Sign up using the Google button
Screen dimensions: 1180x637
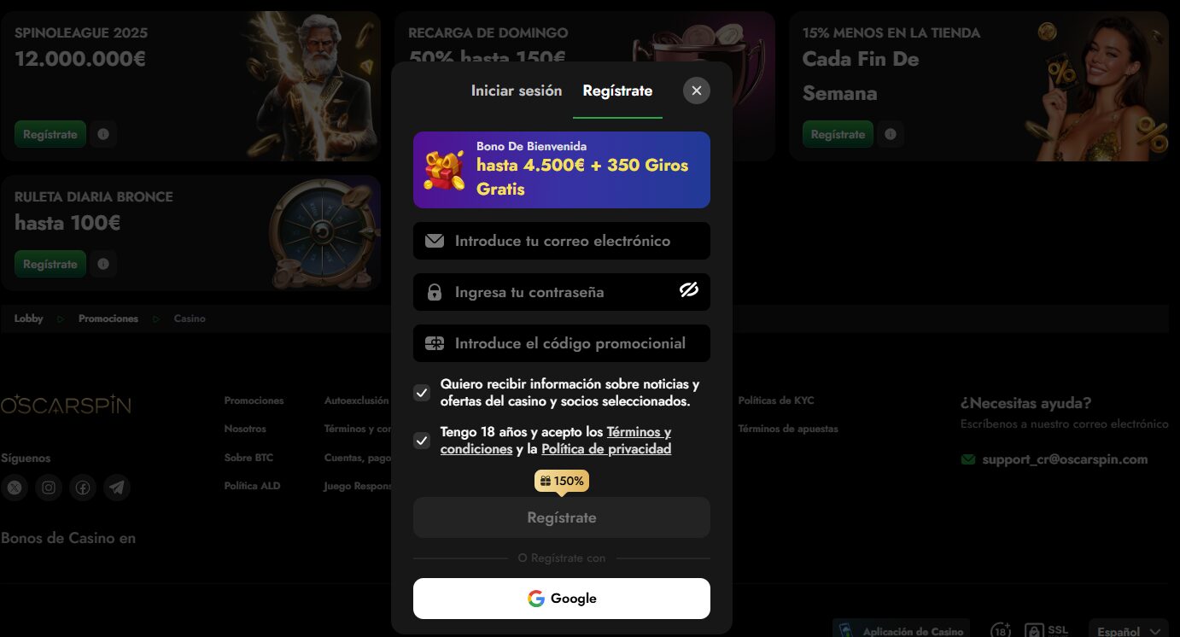pos(562,599)
